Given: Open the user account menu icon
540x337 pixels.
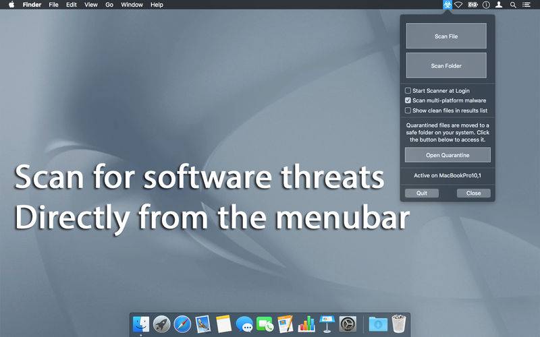Looking at the screenshot, I should click(499, 5).
